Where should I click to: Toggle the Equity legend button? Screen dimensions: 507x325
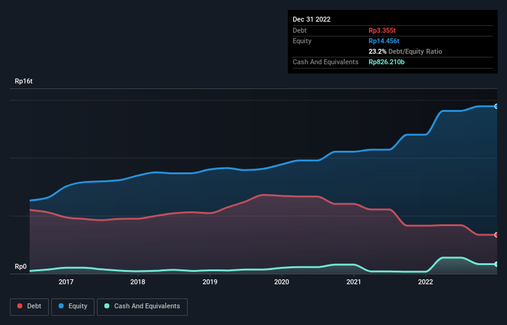73,306
